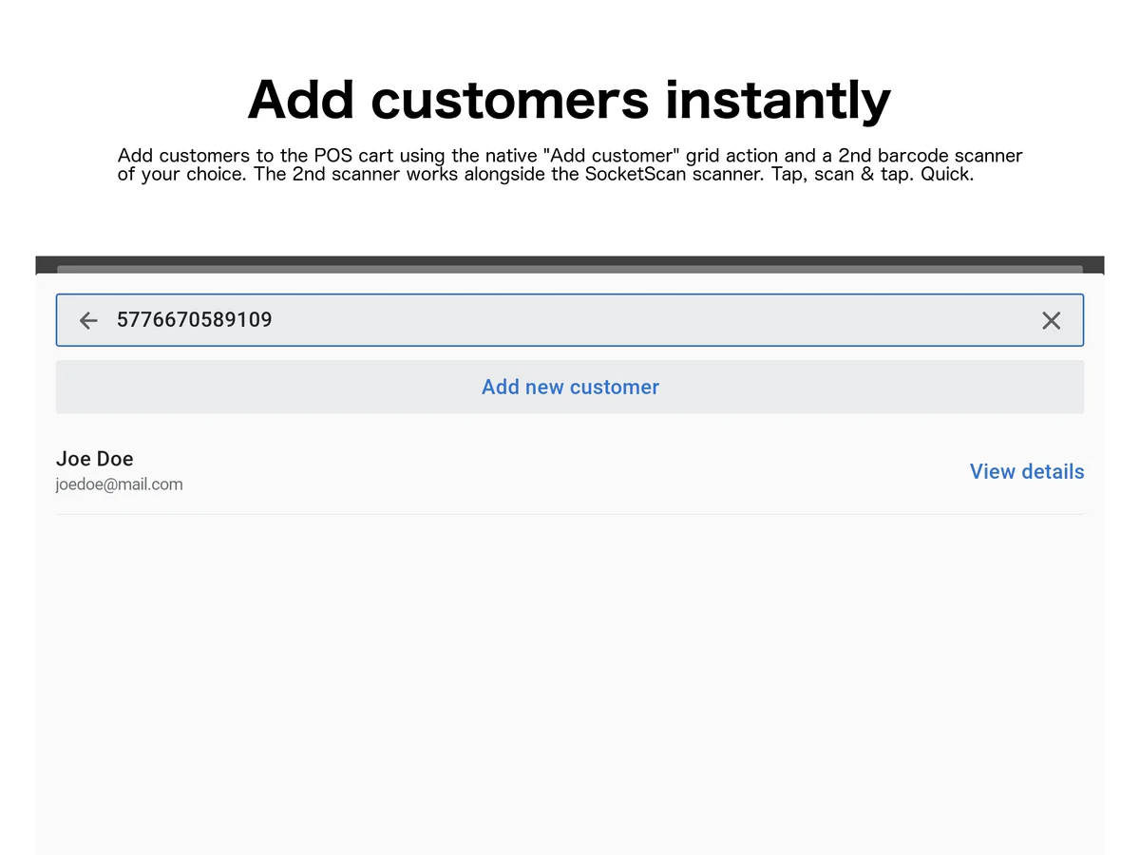Click the joedoe@mail.com email text
Viewport: 1140px width, 855px height.
point(120,484)
